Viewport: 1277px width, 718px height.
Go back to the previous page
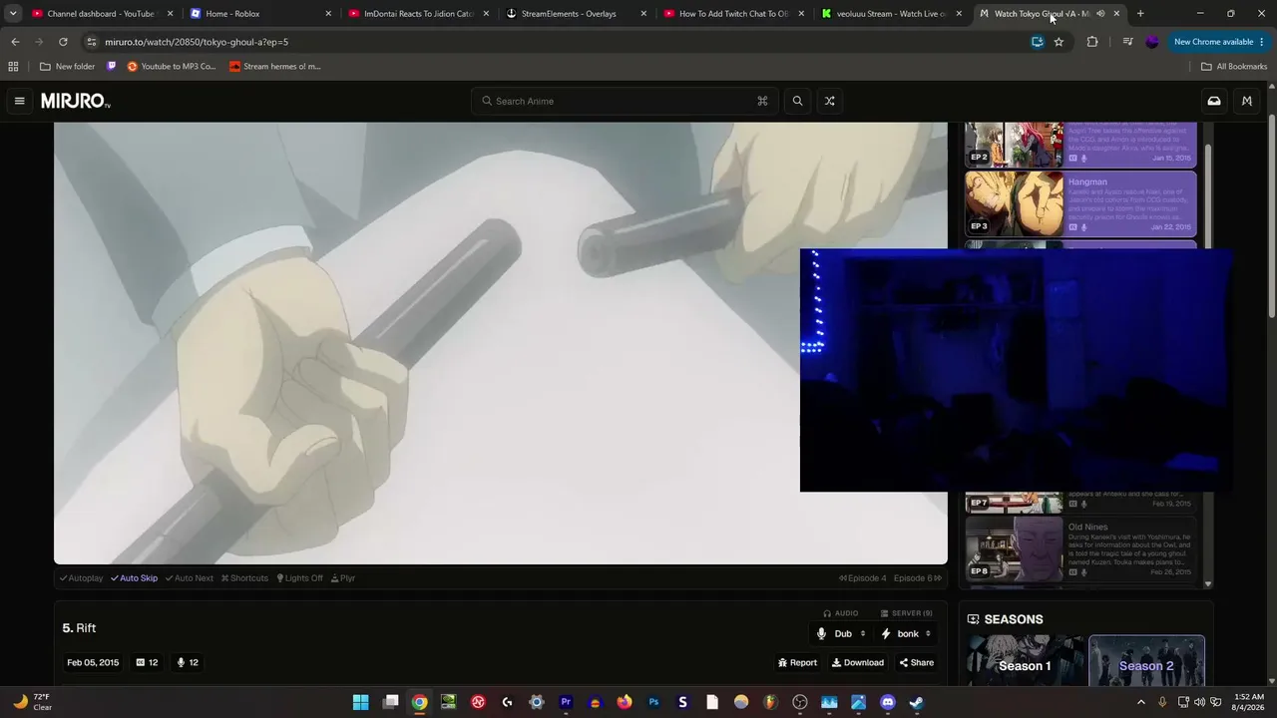(15, 42)
